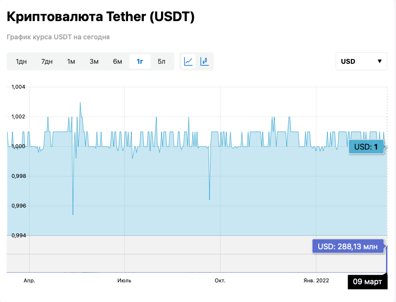Click the Криптовалюта Tether (USDT) heading

coord(100,17)
